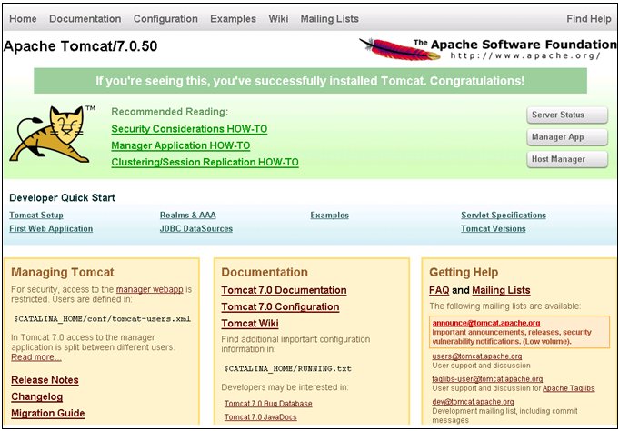Open the Wiki nav item
Screen dimensions: 619x431
pyautogui.click(x=278, y=19)
